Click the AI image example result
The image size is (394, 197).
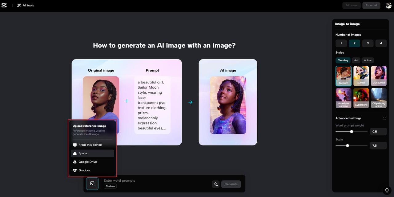tap(228, 105)
